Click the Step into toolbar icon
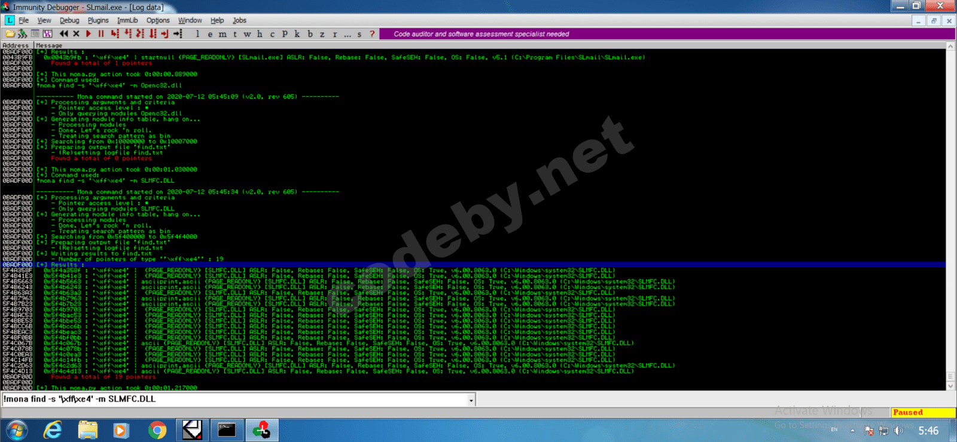Viewport: 957px width, 442px height. coord(115,34)
